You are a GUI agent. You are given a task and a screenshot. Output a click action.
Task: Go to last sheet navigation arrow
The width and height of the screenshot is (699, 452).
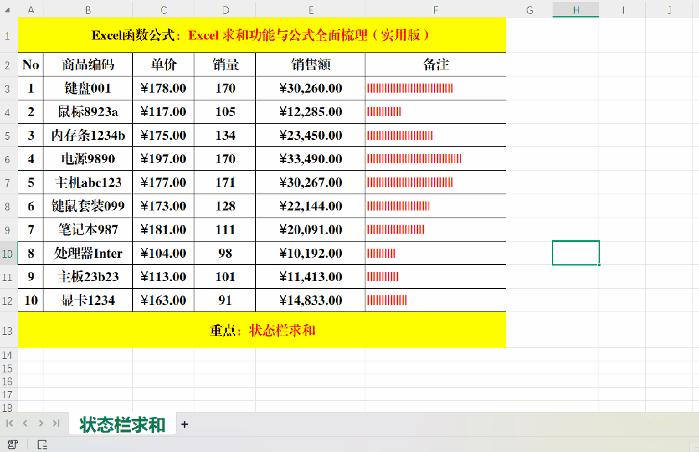coord(56,423)
